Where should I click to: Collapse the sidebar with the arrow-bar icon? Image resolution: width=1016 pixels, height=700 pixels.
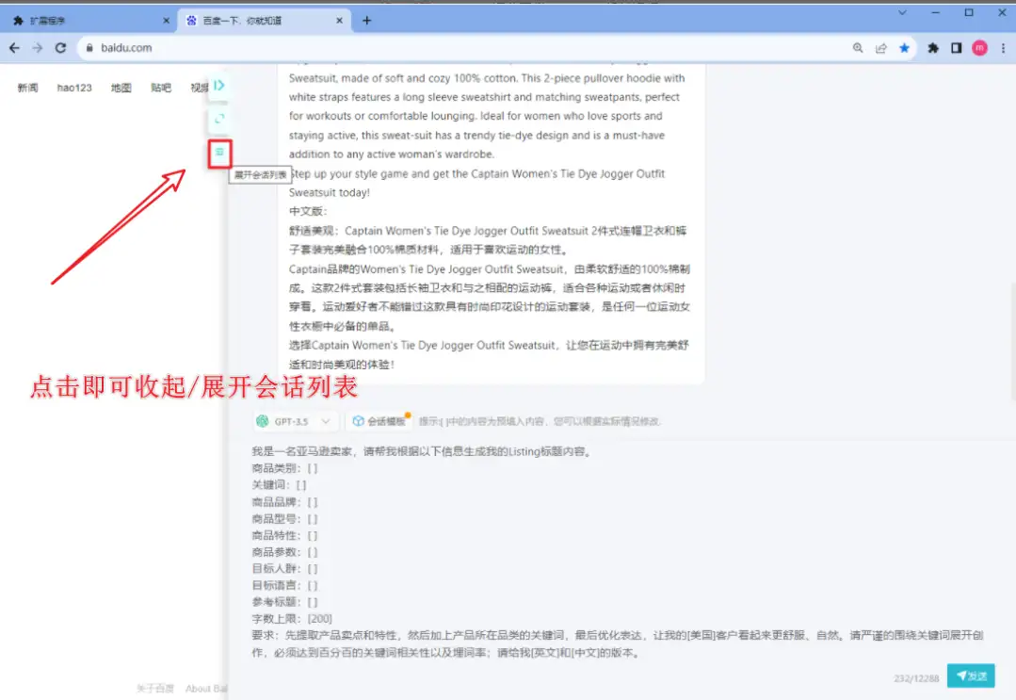point(219,85)
